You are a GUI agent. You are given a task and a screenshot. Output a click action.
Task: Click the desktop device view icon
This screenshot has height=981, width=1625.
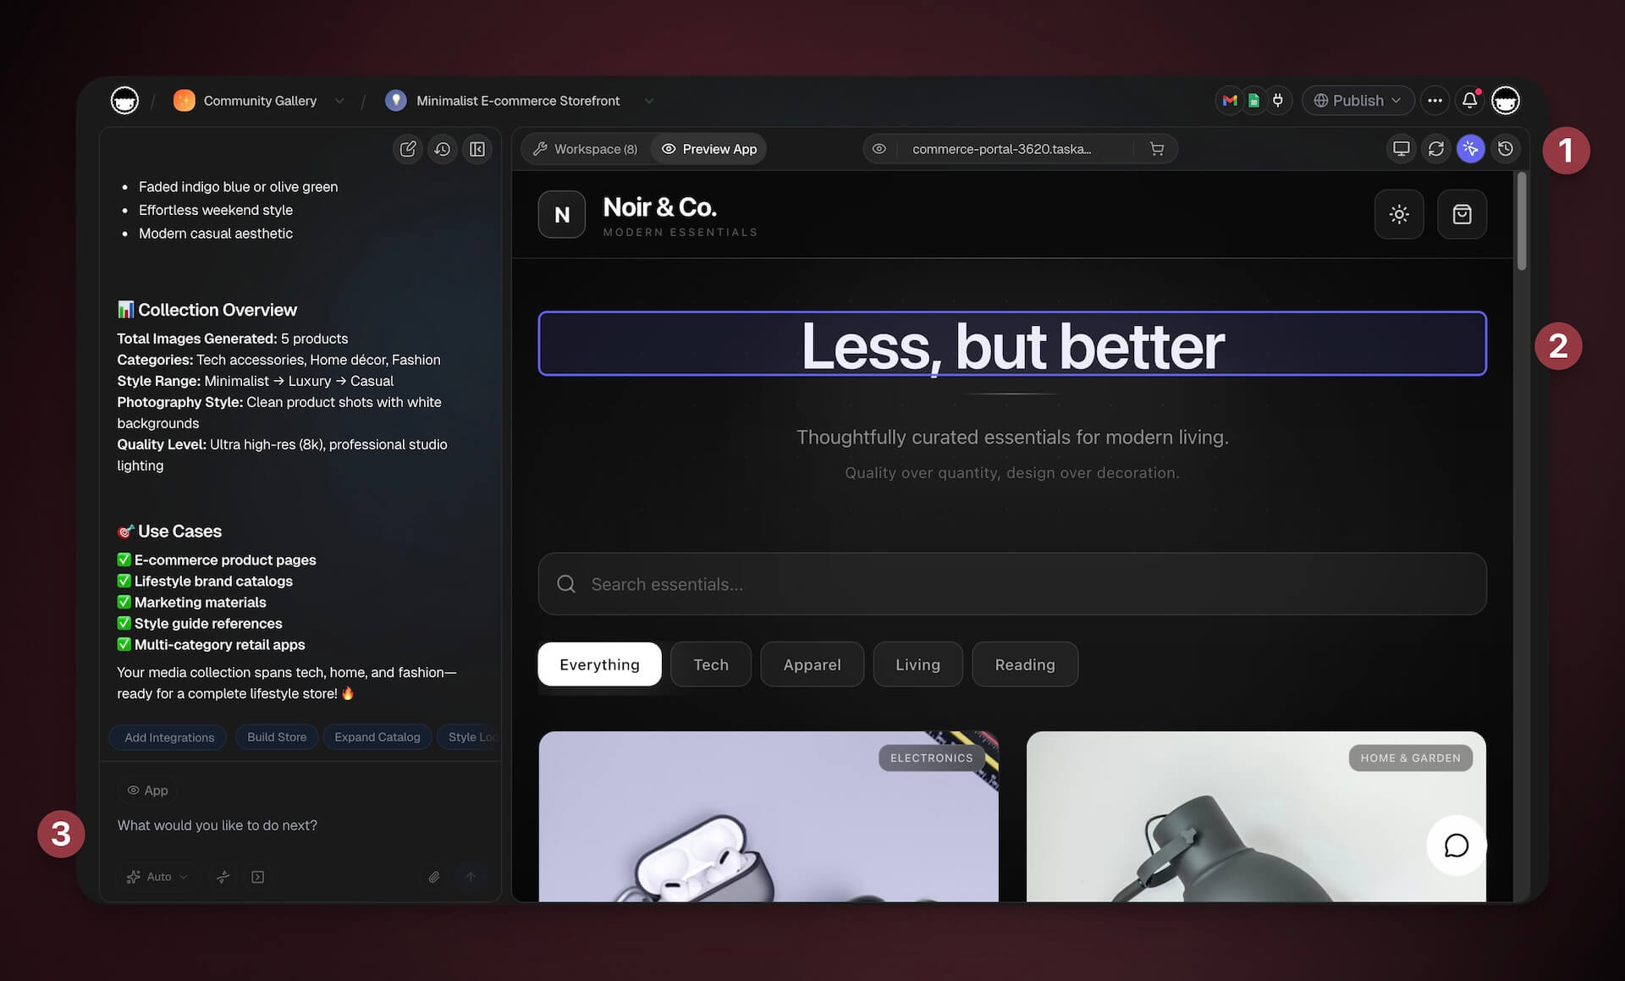point(1402,149)
